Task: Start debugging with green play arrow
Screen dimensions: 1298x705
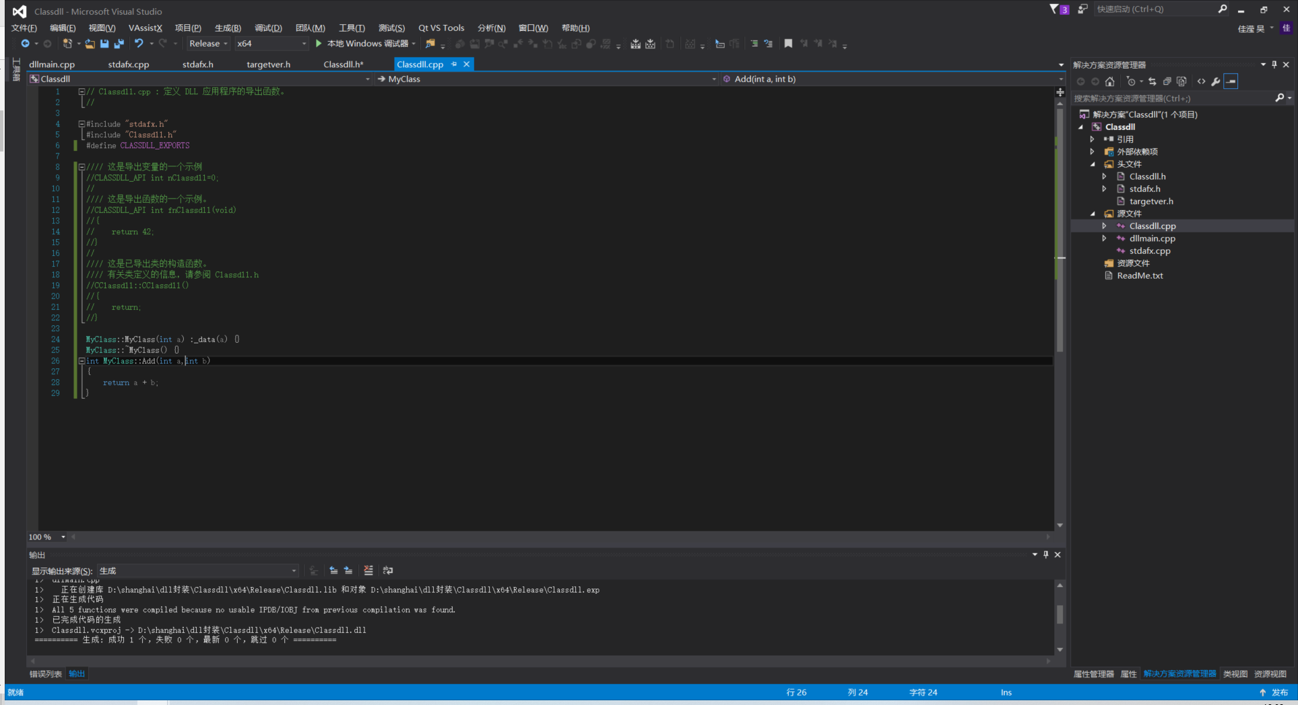Action: tap(319, 44)
